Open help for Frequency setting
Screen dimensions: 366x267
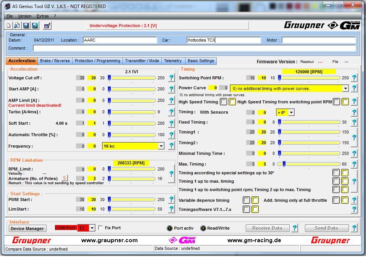tap(171, 146)
